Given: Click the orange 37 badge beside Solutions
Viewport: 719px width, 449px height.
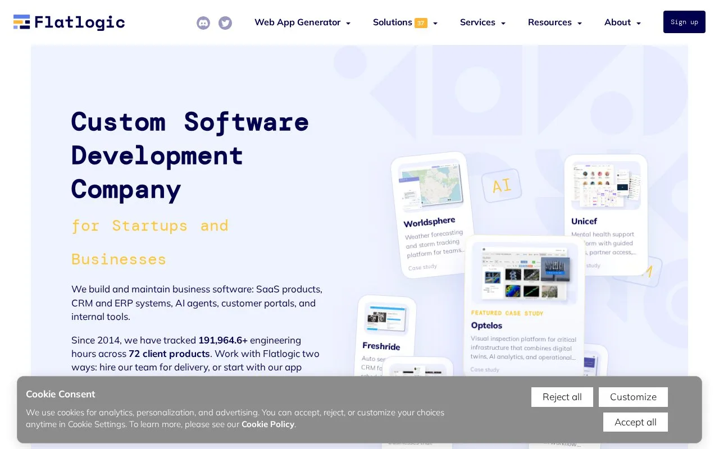Looking at the screenshot, I should pos(421,23).
